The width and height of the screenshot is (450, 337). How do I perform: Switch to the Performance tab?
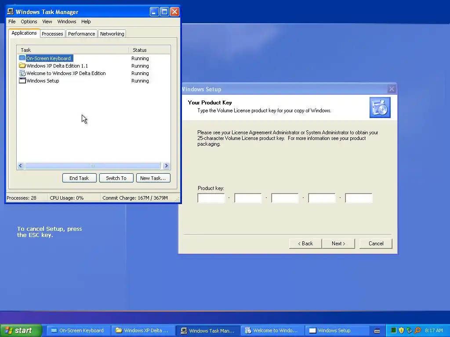click(81, 34)
